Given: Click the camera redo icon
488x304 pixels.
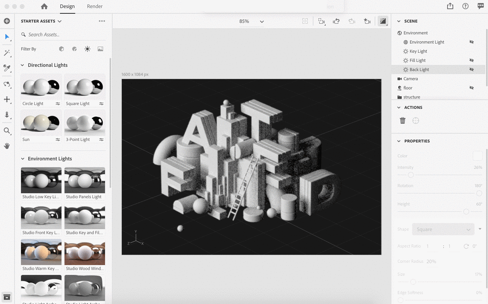Looking at the screenshot, I should tap(352, 21).
